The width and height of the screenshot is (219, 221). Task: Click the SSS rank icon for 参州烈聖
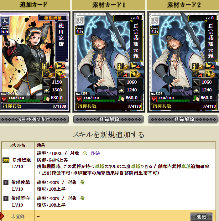(6, 160)
